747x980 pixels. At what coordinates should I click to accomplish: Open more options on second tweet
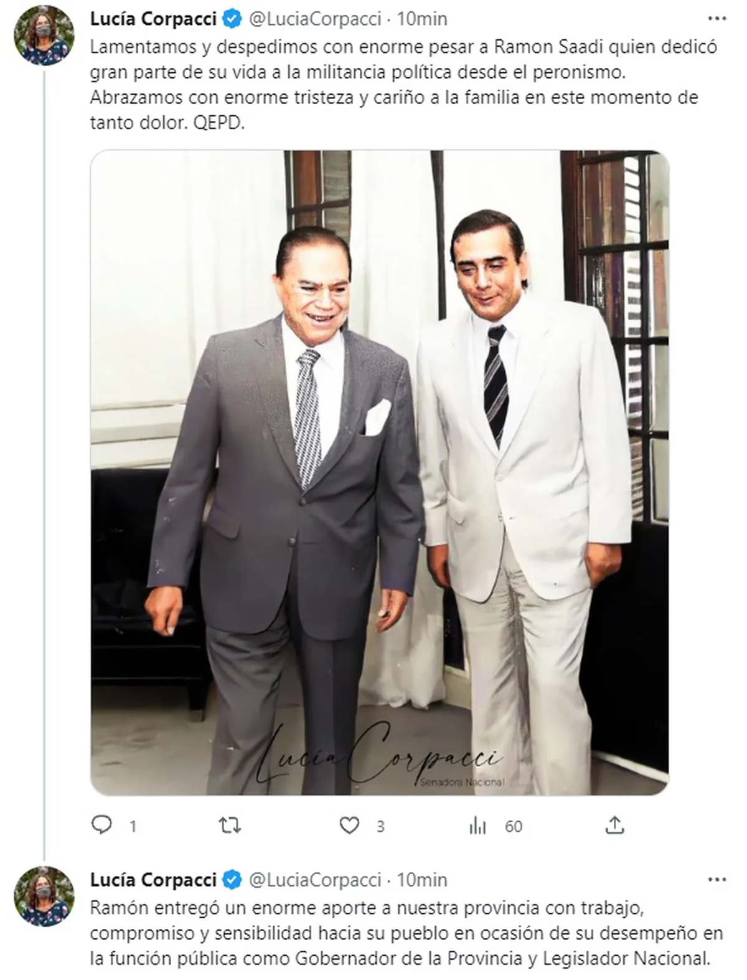pyautogui.click(x=717, y=880)
